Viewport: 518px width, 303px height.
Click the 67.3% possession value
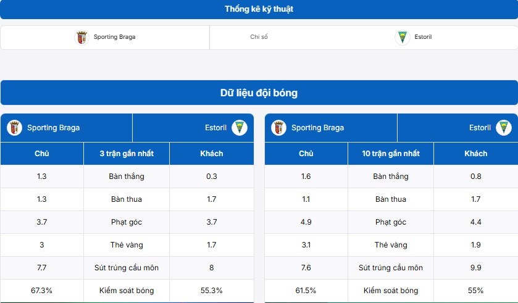pos(42,291)
